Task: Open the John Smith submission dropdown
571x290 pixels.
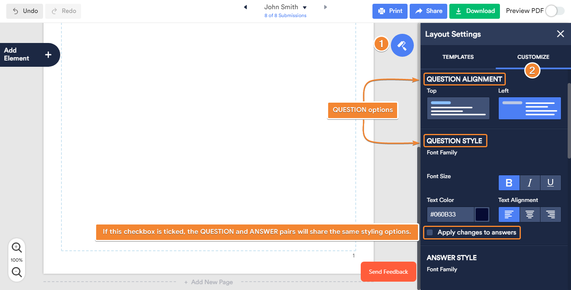Action: pos(305,8)
